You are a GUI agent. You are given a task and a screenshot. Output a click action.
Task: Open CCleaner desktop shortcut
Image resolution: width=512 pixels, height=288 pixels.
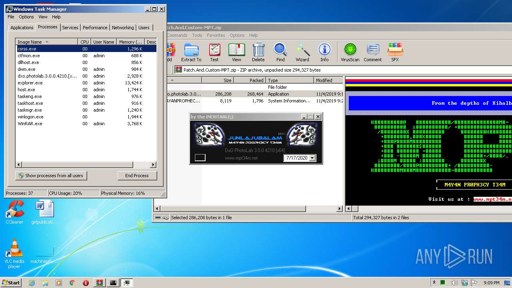pos(14,212)
